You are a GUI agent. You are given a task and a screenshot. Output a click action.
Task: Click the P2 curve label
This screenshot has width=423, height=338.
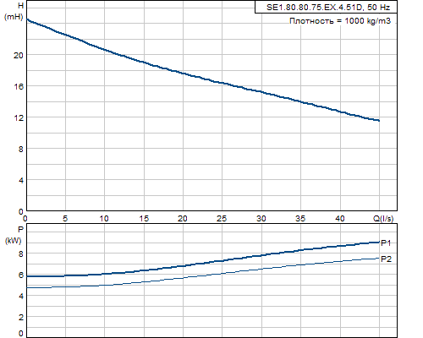(x=386, y=259)
